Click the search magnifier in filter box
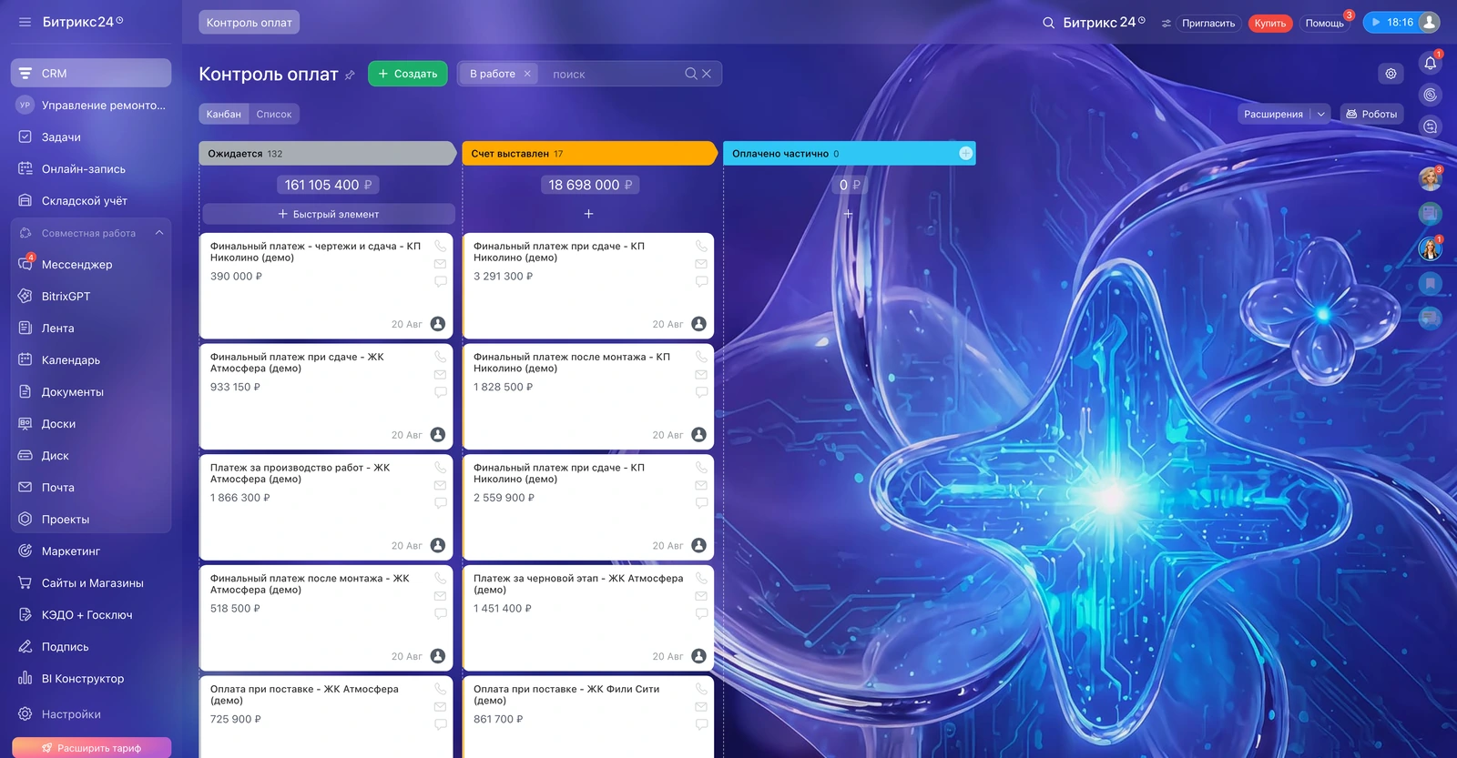 point(691,74)
